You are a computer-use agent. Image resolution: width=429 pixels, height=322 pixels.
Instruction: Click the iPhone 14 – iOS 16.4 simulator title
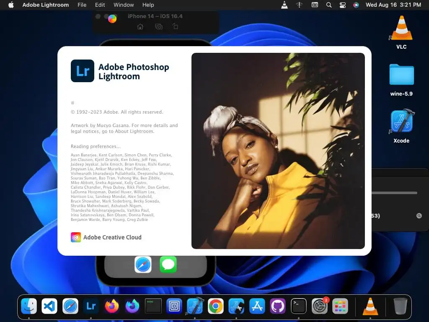click(155, 16)
